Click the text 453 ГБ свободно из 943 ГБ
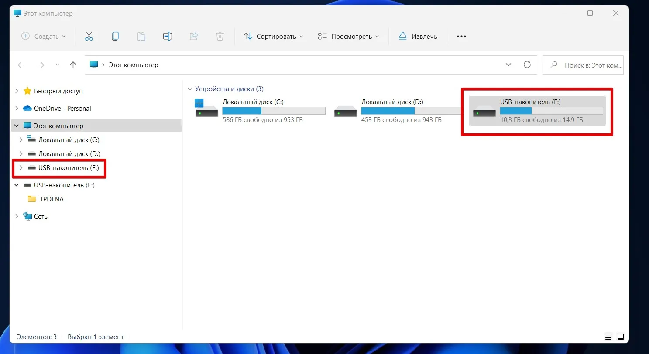 click(402, 119)
